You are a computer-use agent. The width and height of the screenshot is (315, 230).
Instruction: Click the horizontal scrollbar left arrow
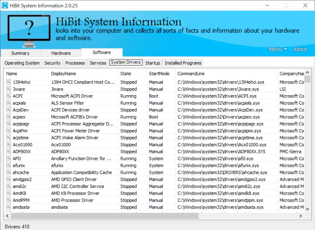click(x=7, y=216)
